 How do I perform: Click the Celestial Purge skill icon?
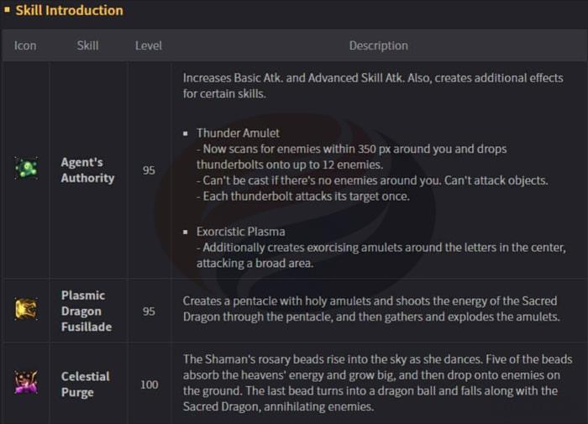point(25,382)
